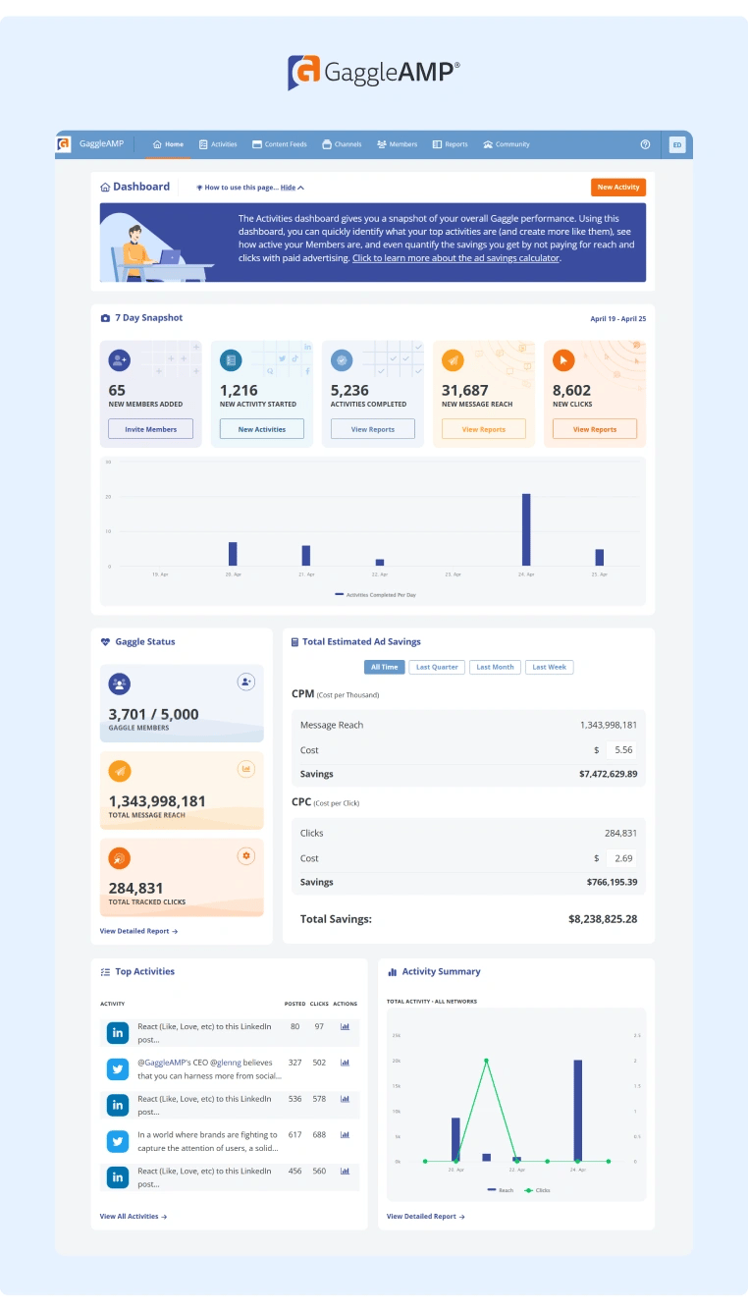748x1311 pixels.
Task: Click the activities completed checkmark icon
Action: 342,360
